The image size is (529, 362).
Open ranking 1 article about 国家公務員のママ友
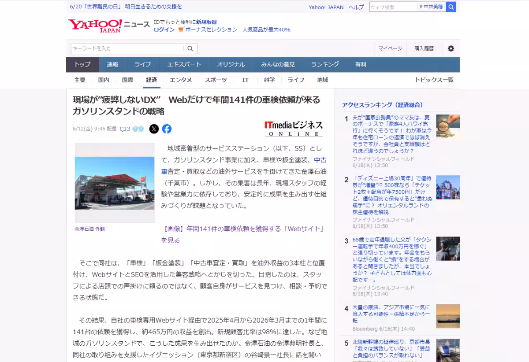tap(391, 134)
